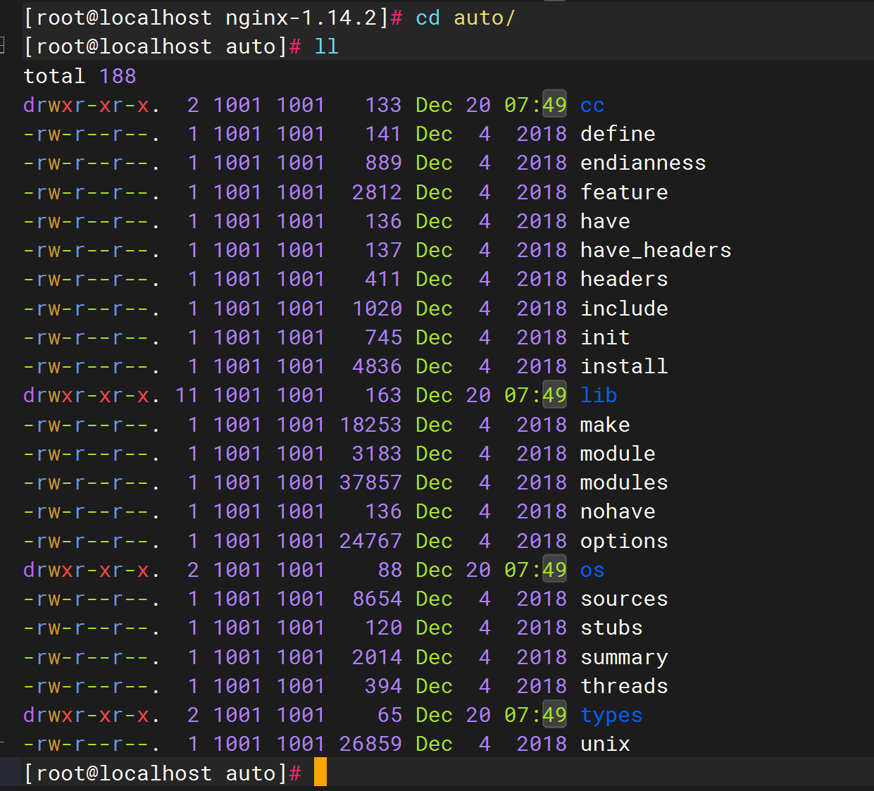This screenshot has height=791, width=874.
Task: Select the file name that reads exactly 'have'
Action: pyautogui.click(x=605, y=221)
